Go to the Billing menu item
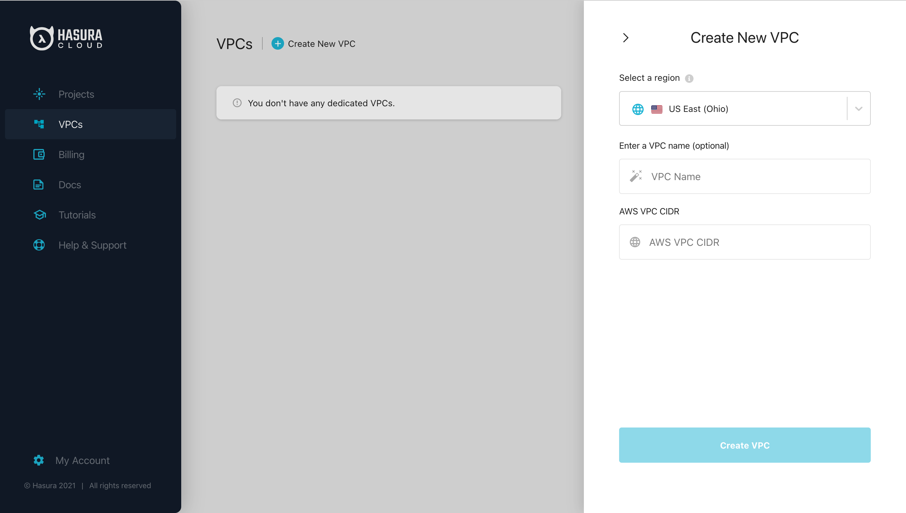The width and height of the screenshot is (906, 513). click(71, 154)
